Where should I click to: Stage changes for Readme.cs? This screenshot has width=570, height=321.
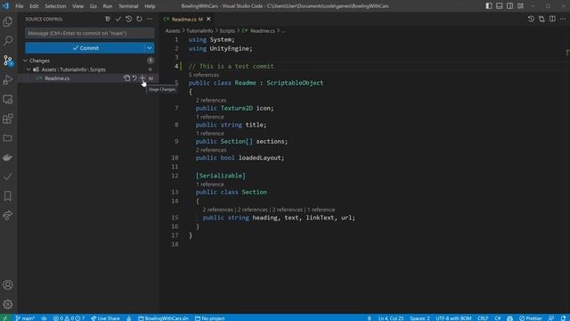[142, 78]
